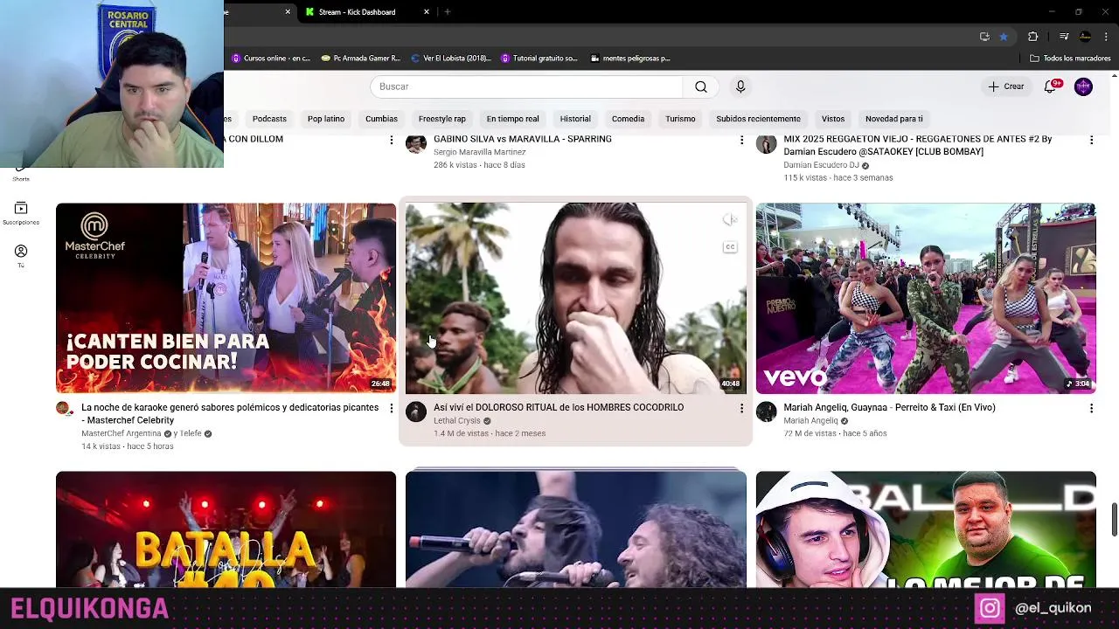Screen dimensions: 1119x629
Task: Open Cursos online bookmark
Action: 271,59
